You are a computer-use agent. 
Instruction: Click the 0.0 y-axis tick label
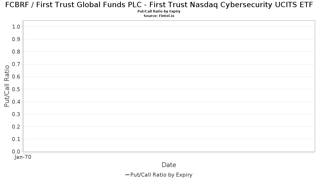coord(16,152)
